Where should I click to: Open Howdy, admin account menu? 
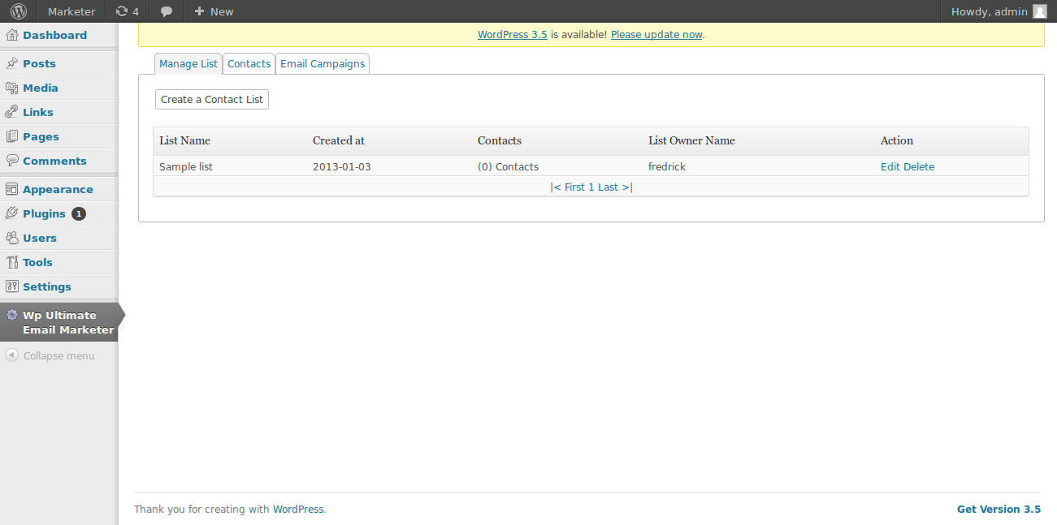988,11
